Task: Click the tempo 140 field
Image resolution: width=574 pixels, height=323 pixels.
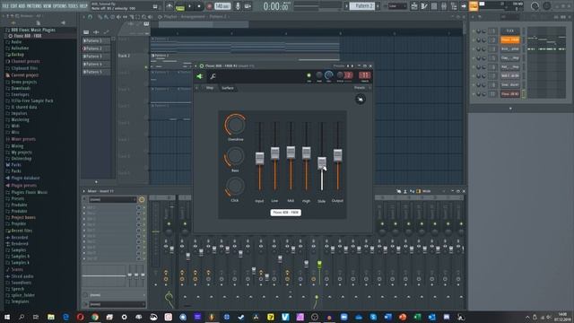Action: tap(222, 6)
